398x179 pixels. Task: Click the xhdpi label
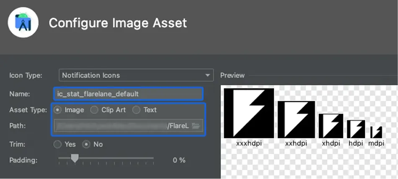[x=331, y=144]
